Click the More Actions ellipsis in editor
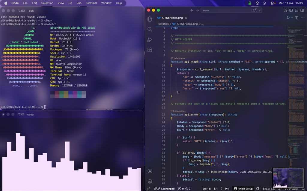 (x=302, y=18)
